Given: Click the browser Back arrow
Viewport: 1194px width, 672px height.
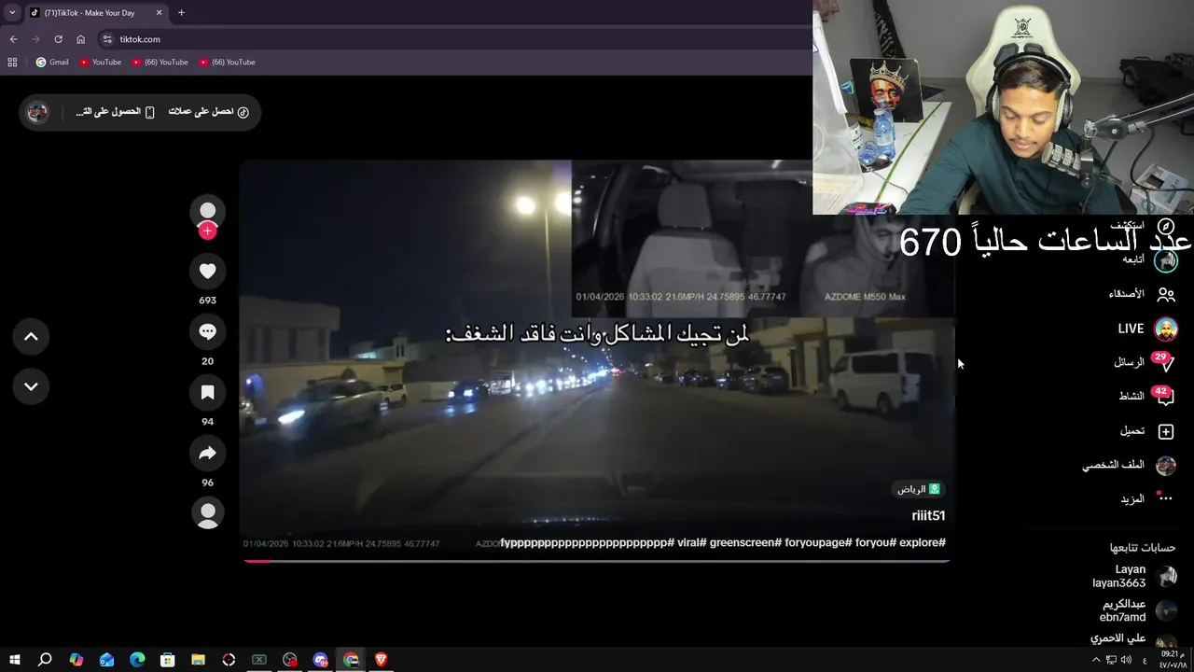Looking at the screenshot, I should pos(13,39).
